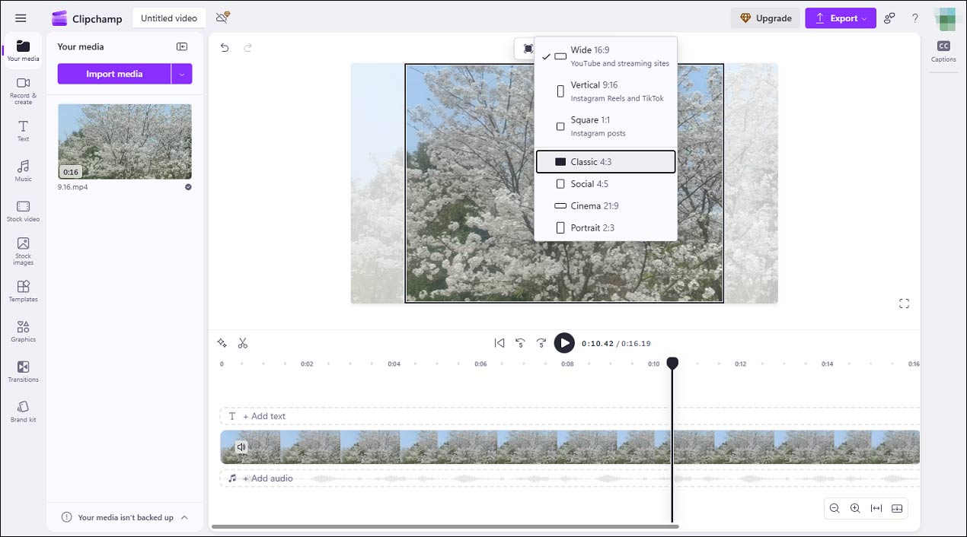This screenshot has width=967, height=537.
Task: Open the Brand kit panel
Action: click(x=23, y=411)
